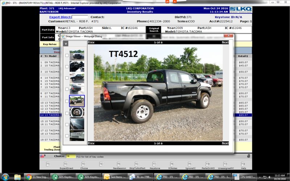The height and width of the screenshot is (181, 290).
Task: Click the F11 UnassignedIC key button
Action: [x=225, y=164]
